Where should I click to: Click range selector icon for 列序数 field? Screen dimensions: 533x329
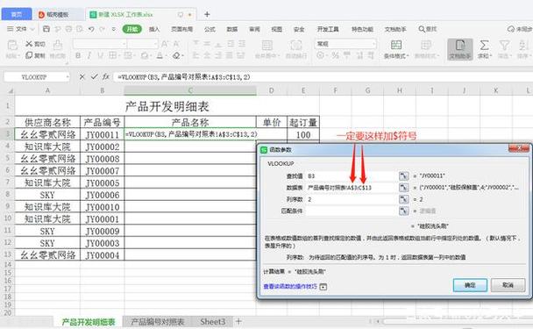[x=403, y=199]
